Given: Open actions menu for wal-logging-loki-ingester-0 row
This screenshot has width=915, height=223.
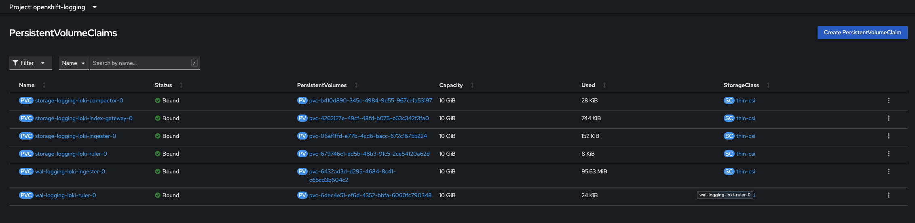Looking at the screenshot, I should [x=888, y=171].
